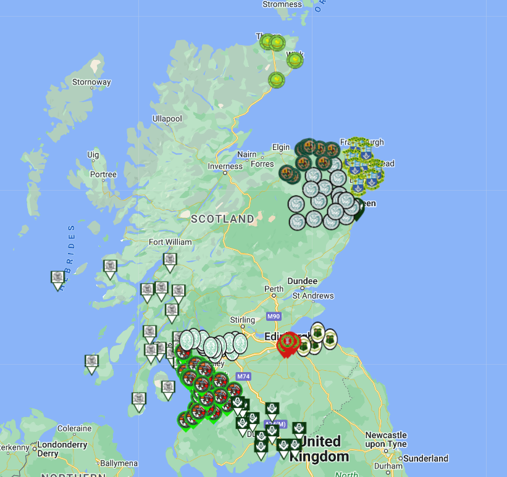Screen dimensions: 507x477
Task: Click the Forres town label
Action: pyautogui.click(x=262, y=164)
